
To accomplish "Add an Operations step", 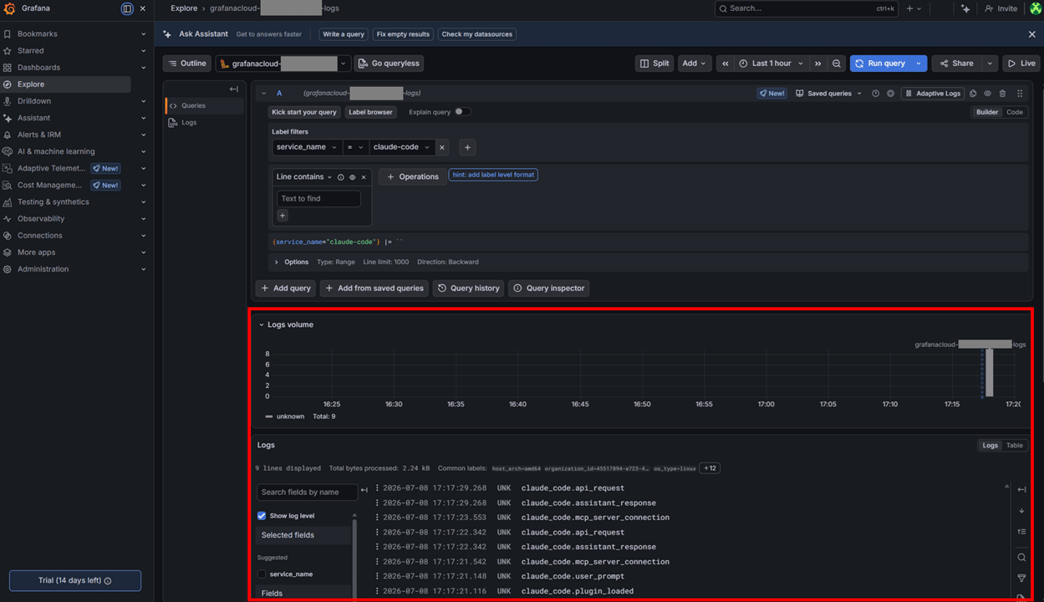I will 413,177.
